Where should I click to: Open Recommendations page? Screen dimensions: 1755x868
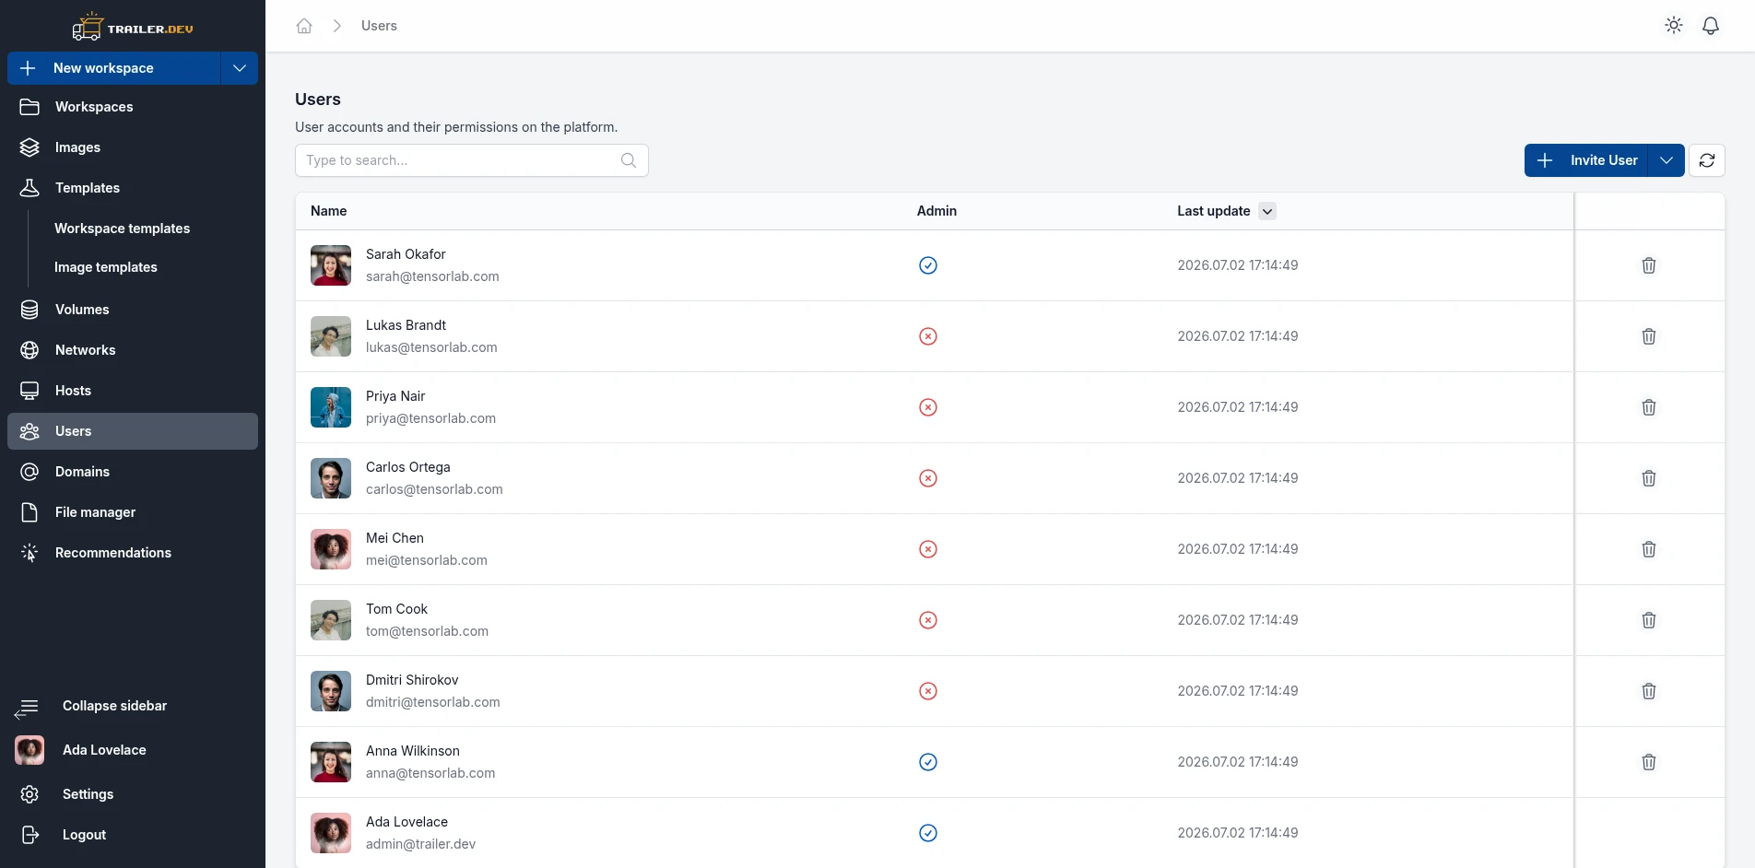pos(133,553)
